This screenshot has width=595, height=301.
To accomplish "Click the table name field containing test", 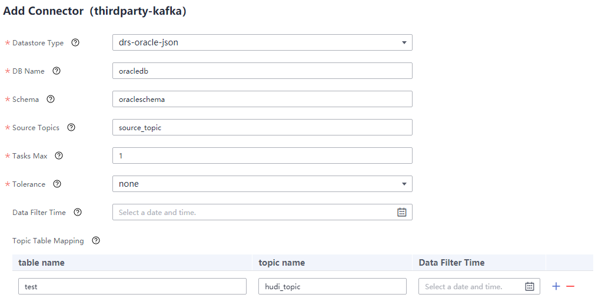I will click(132, 286).
